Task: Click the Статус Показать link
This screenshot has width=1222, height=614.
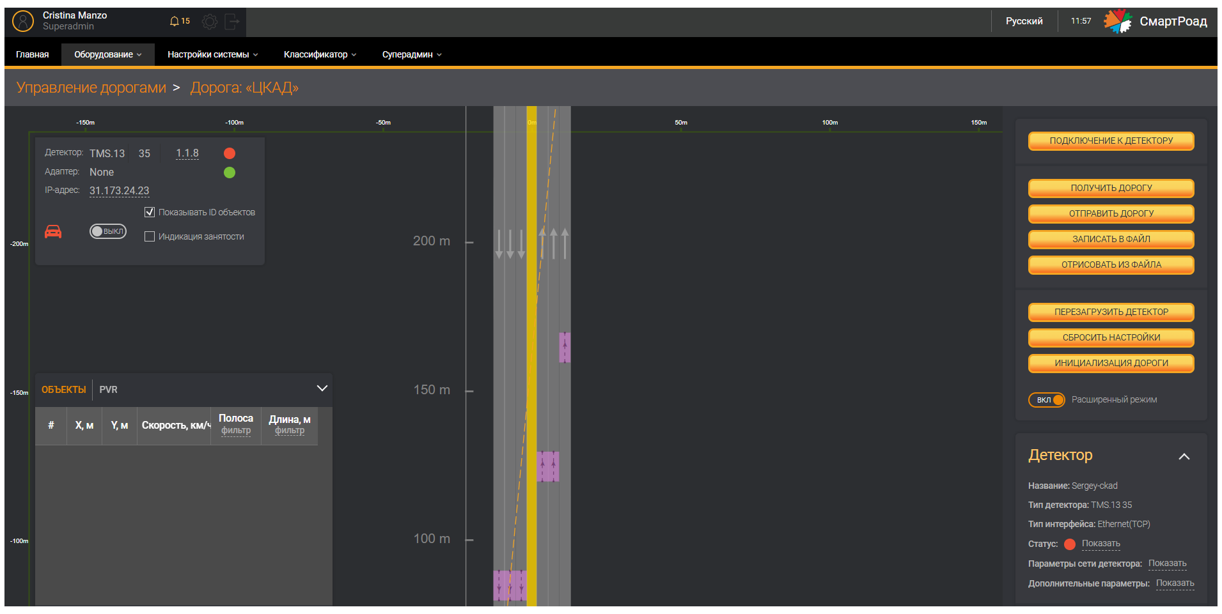Action: coord(1101,544)
